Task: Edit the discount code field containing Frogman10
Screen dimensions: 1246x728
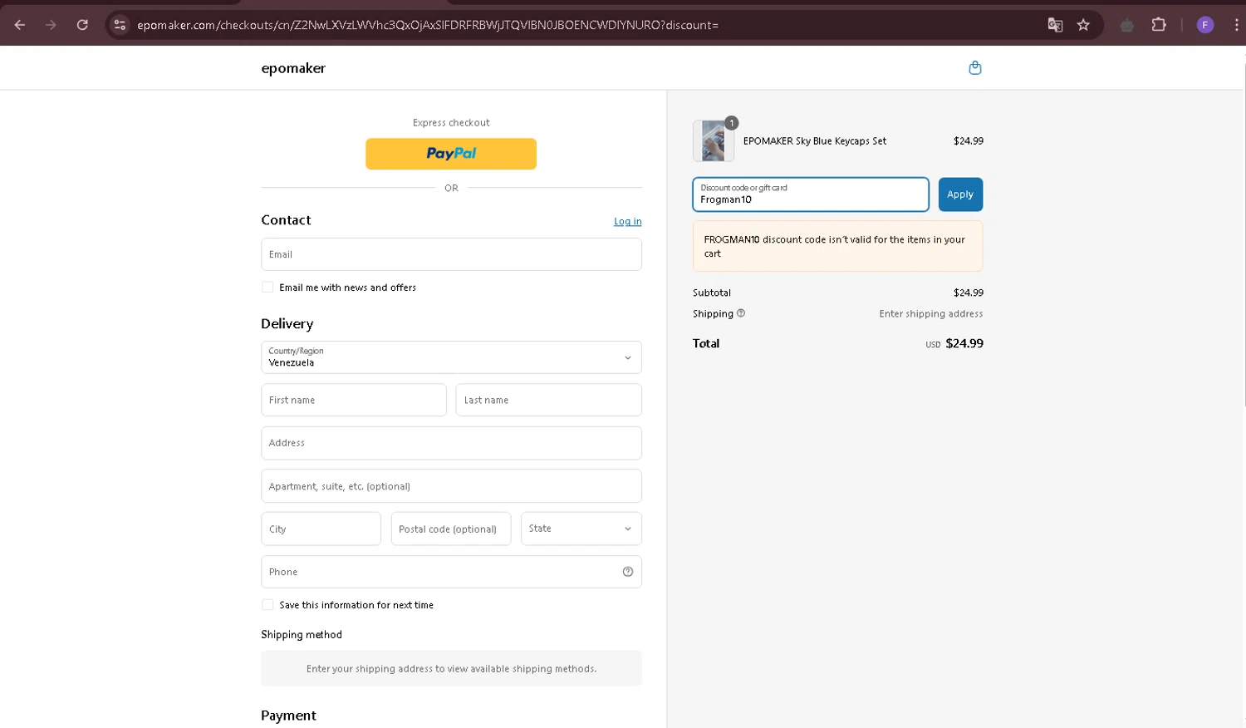Action: point(811,194)
